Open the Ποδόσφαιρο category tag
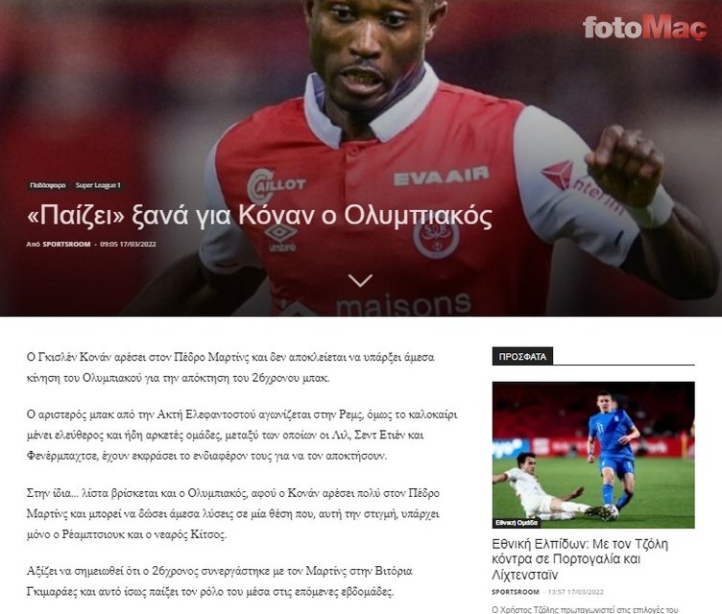This screenshot has height=614, width=722. click(47, 185)
